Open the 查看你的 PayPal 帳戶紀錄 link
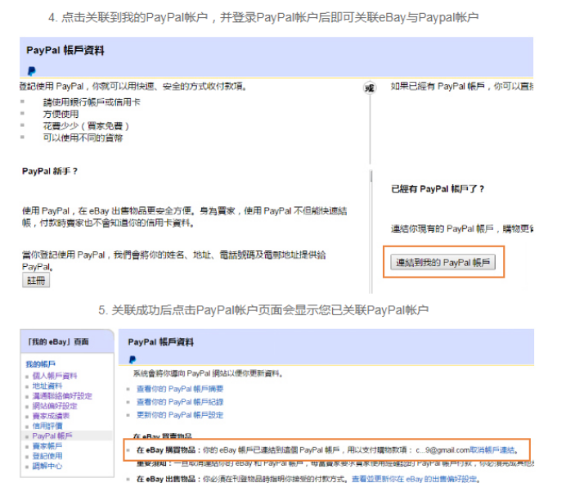This screenshot has width=566, height=483. [180, 401]
